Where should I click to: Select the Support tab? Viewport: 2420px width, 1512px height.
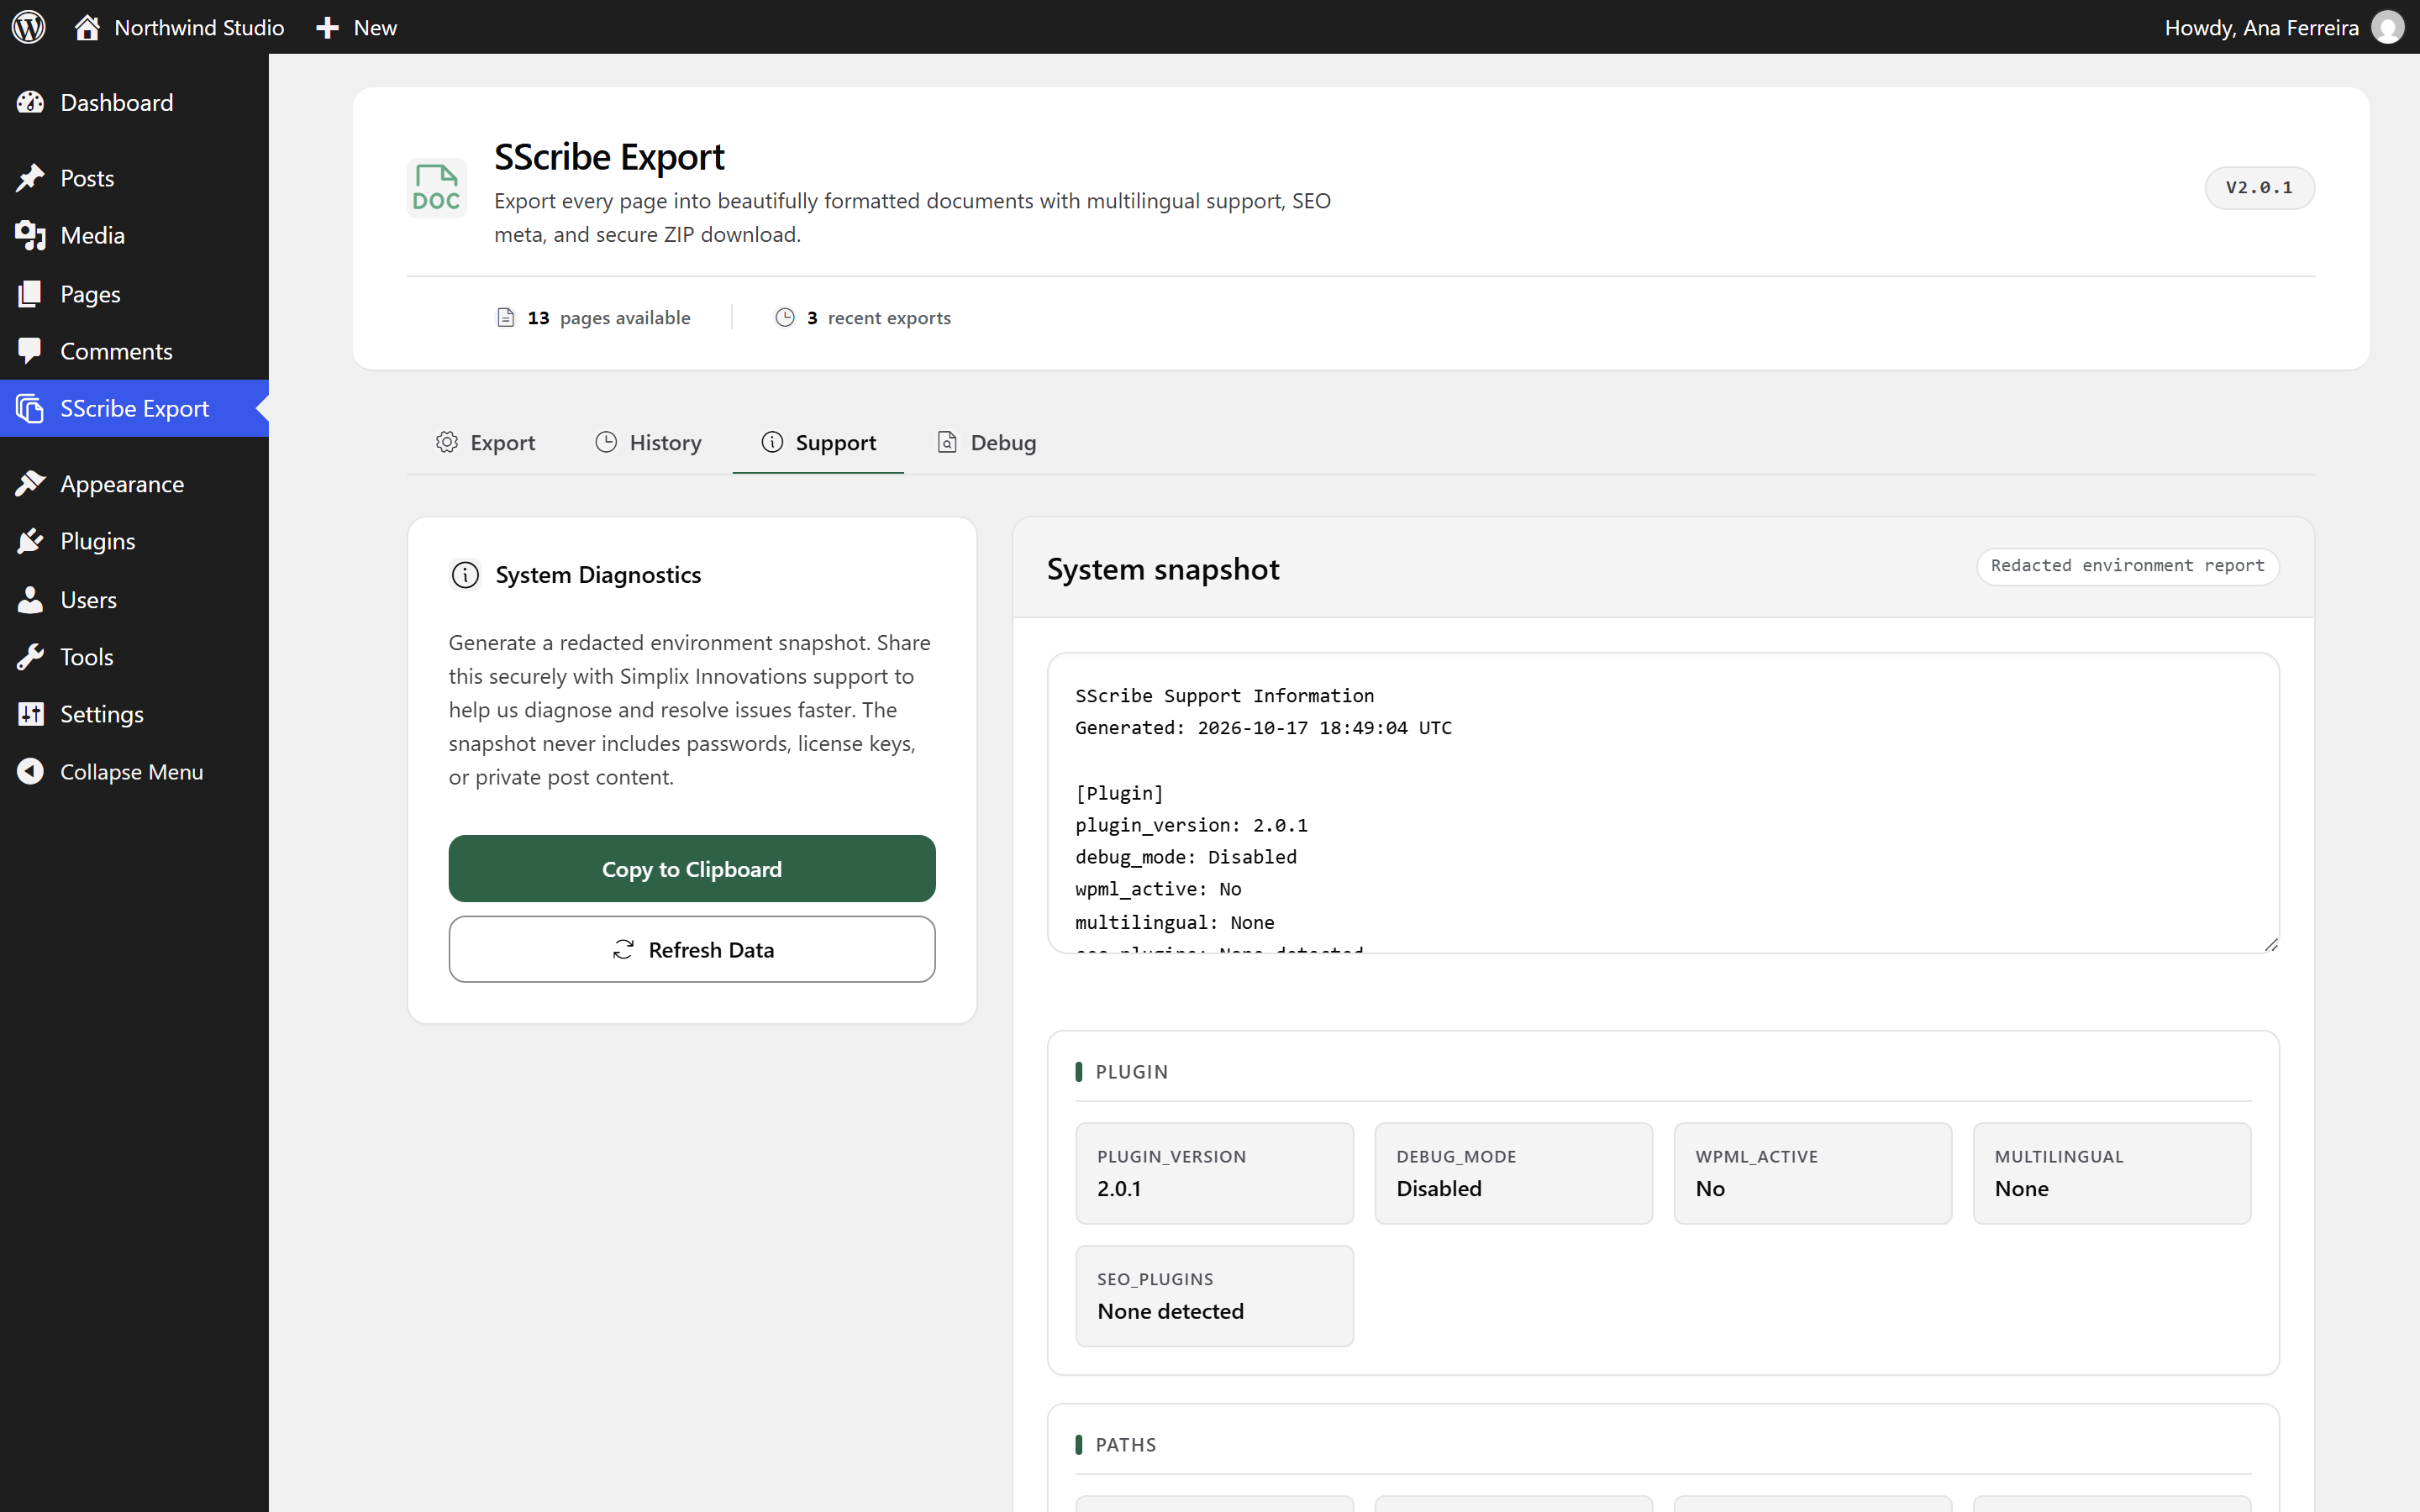point(818,442)
